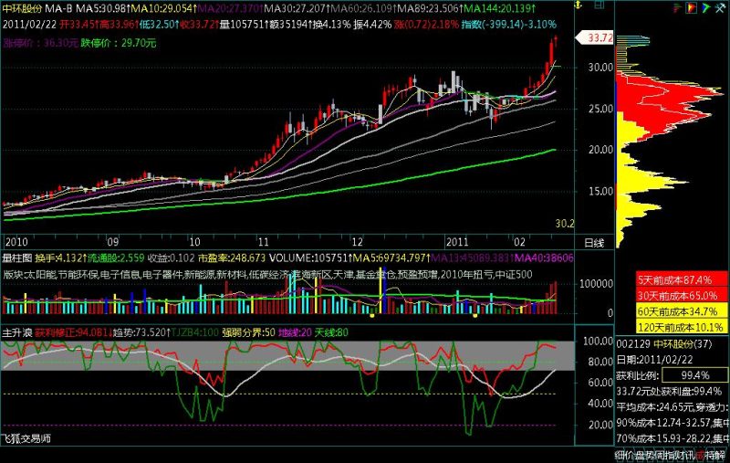
Task: Switch to the 细 tab
Action: click(620, 456)
